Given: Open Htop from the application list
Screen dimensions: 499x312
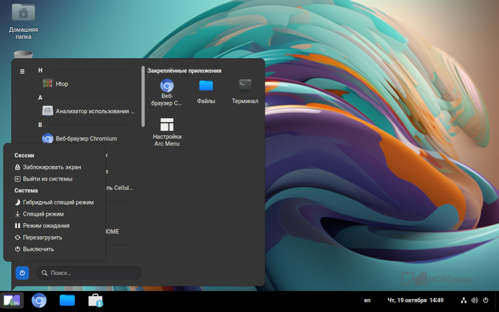Looking at the screenshot, I should coord(62,84).
